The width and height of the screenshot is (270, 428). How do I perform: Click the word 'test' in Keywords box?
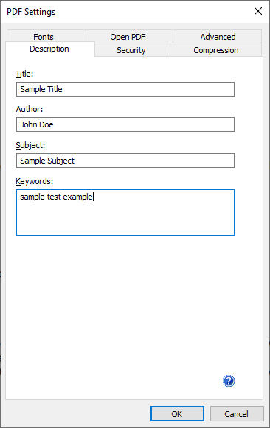tap(54, 197)
